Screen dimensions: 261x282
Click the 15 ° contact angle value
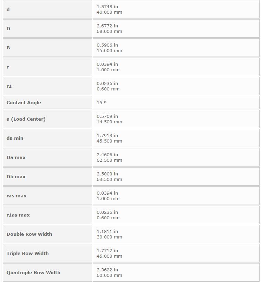pos(102,102)
